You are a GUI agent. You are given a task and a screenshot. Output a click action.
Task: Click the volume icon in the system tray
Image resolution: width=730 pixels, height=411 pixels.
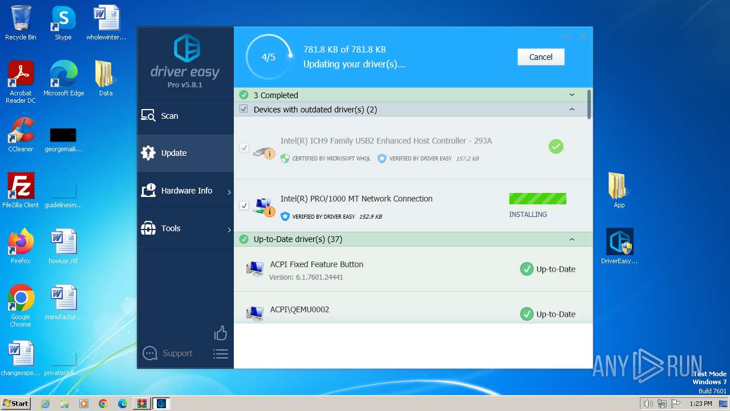(648, 404)
